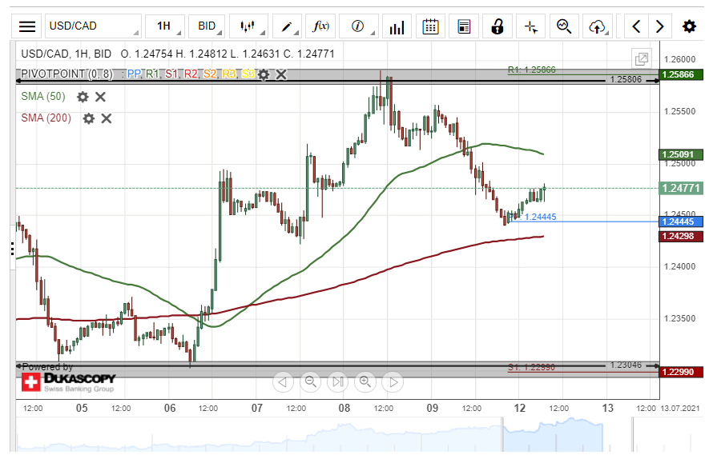
Task: Open chart settings gear icon
Action: tap(689, 26)
